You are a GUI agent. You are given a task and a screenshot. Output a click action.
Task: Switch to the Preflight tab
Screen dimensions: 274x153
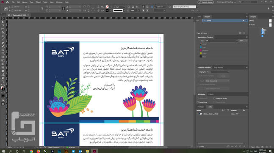tap(201, 107)
